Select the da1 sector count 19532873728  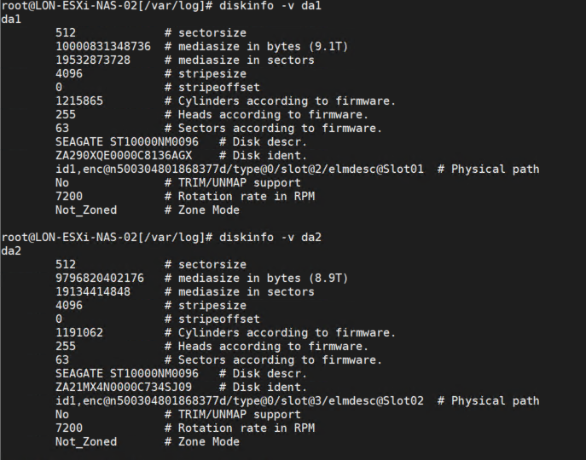pos(93,60)
